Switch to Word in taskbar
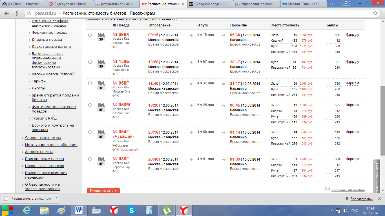This screenshot has height=216, width=385. click(79, 210)
